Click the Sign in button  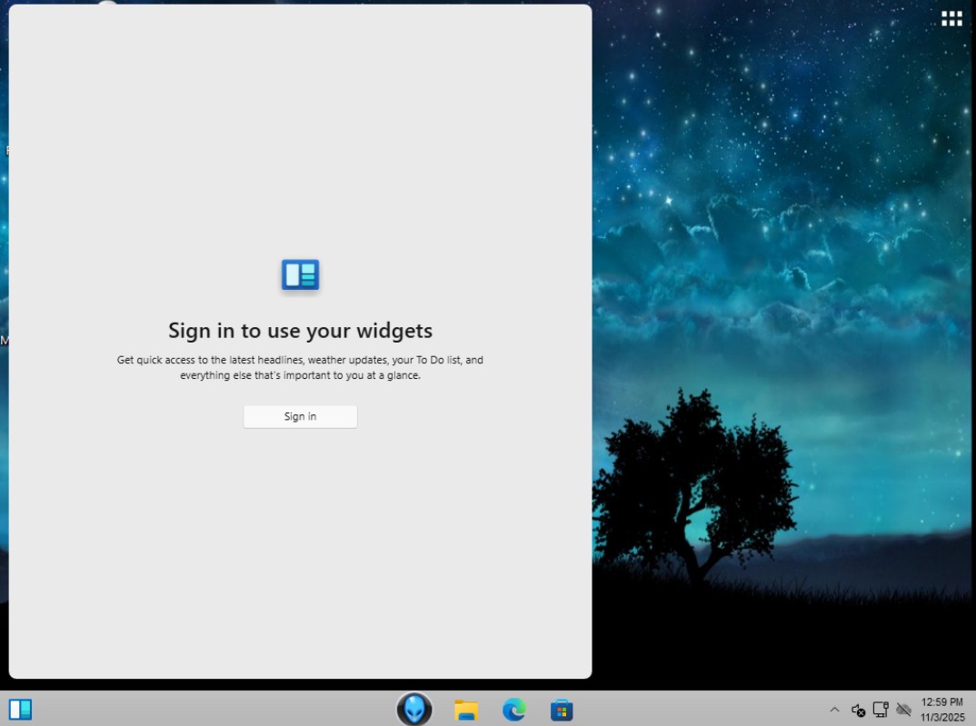[300, 416]
